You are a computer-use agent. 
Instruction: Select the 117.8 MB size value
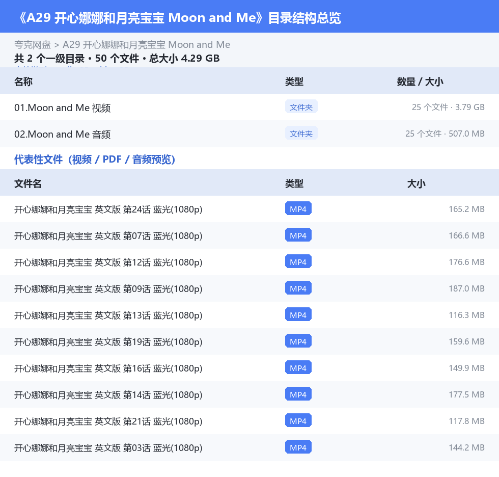coord(466,420)
